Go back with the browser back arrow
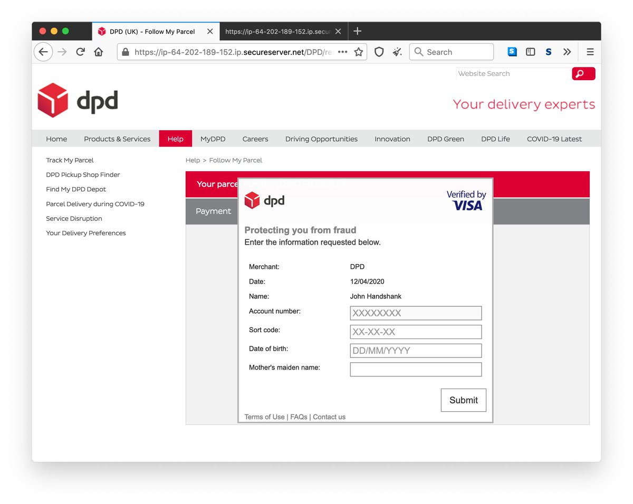The image size is (633, 504). (x=43, y=52)
